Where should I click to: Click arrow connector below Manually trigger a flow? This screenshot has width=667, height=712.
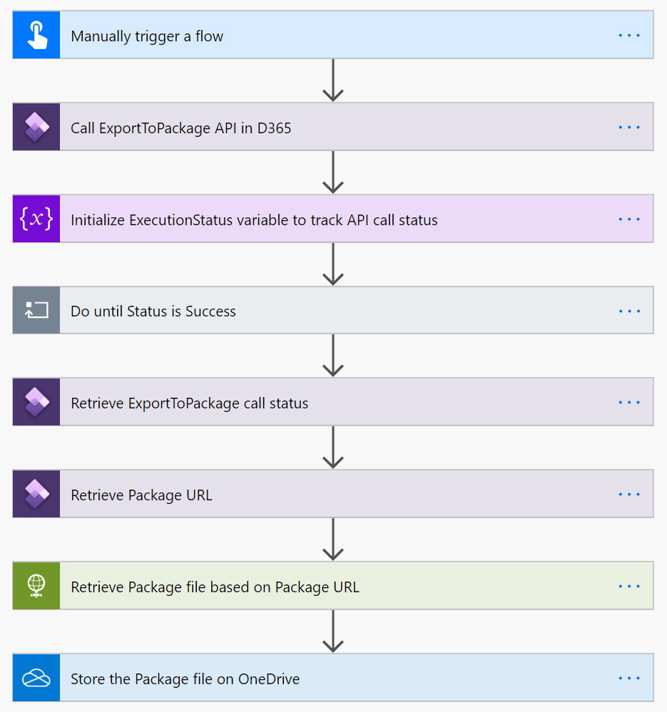click(333, 81)
